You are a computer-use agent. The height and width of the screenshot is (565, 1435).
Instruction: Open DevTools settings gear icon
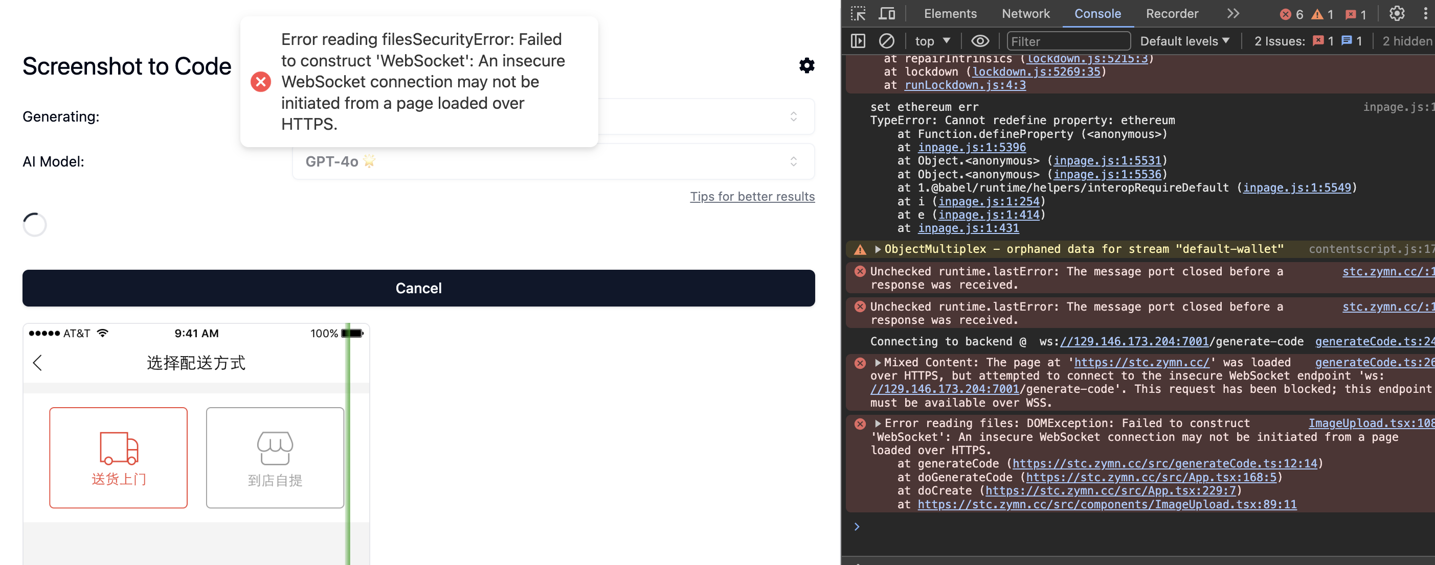point(1397,13)
